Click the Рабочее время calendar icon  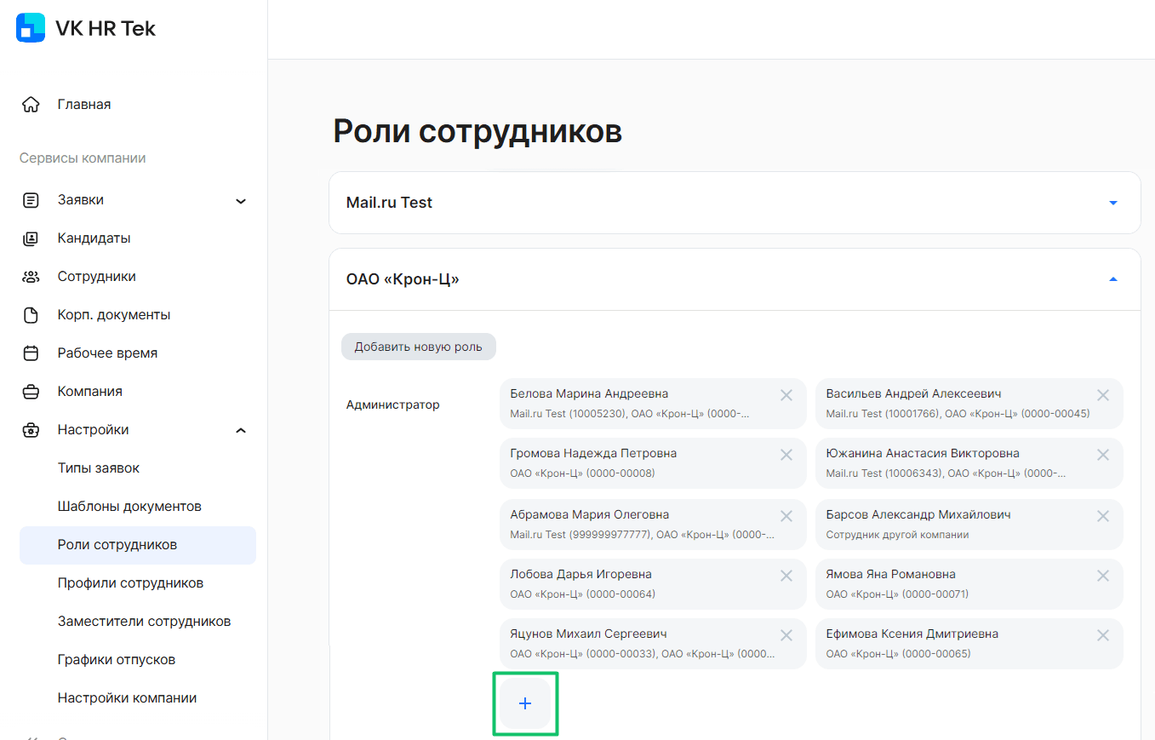31,353
